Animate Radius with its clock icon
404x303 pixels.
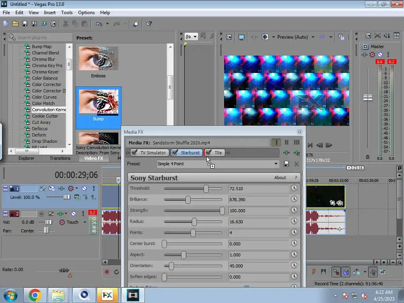click(294, 221)
